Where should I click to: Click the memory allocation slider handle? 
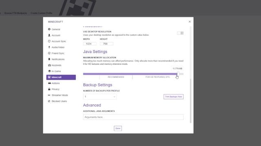point(178,74)
